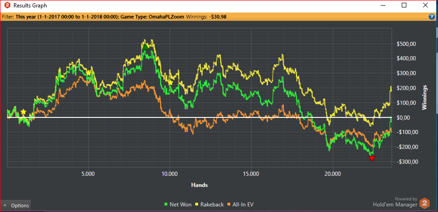Expand the Options panel
The height and width of the screenshot is (212, 438).
[16, 206]
